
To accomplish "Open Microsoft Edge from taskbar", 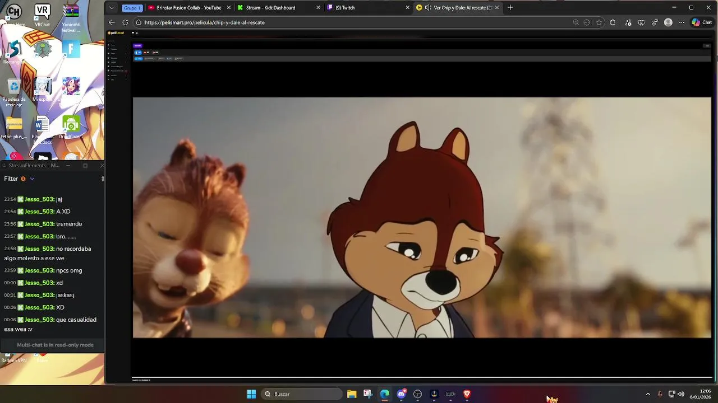I will click(385, 394).
